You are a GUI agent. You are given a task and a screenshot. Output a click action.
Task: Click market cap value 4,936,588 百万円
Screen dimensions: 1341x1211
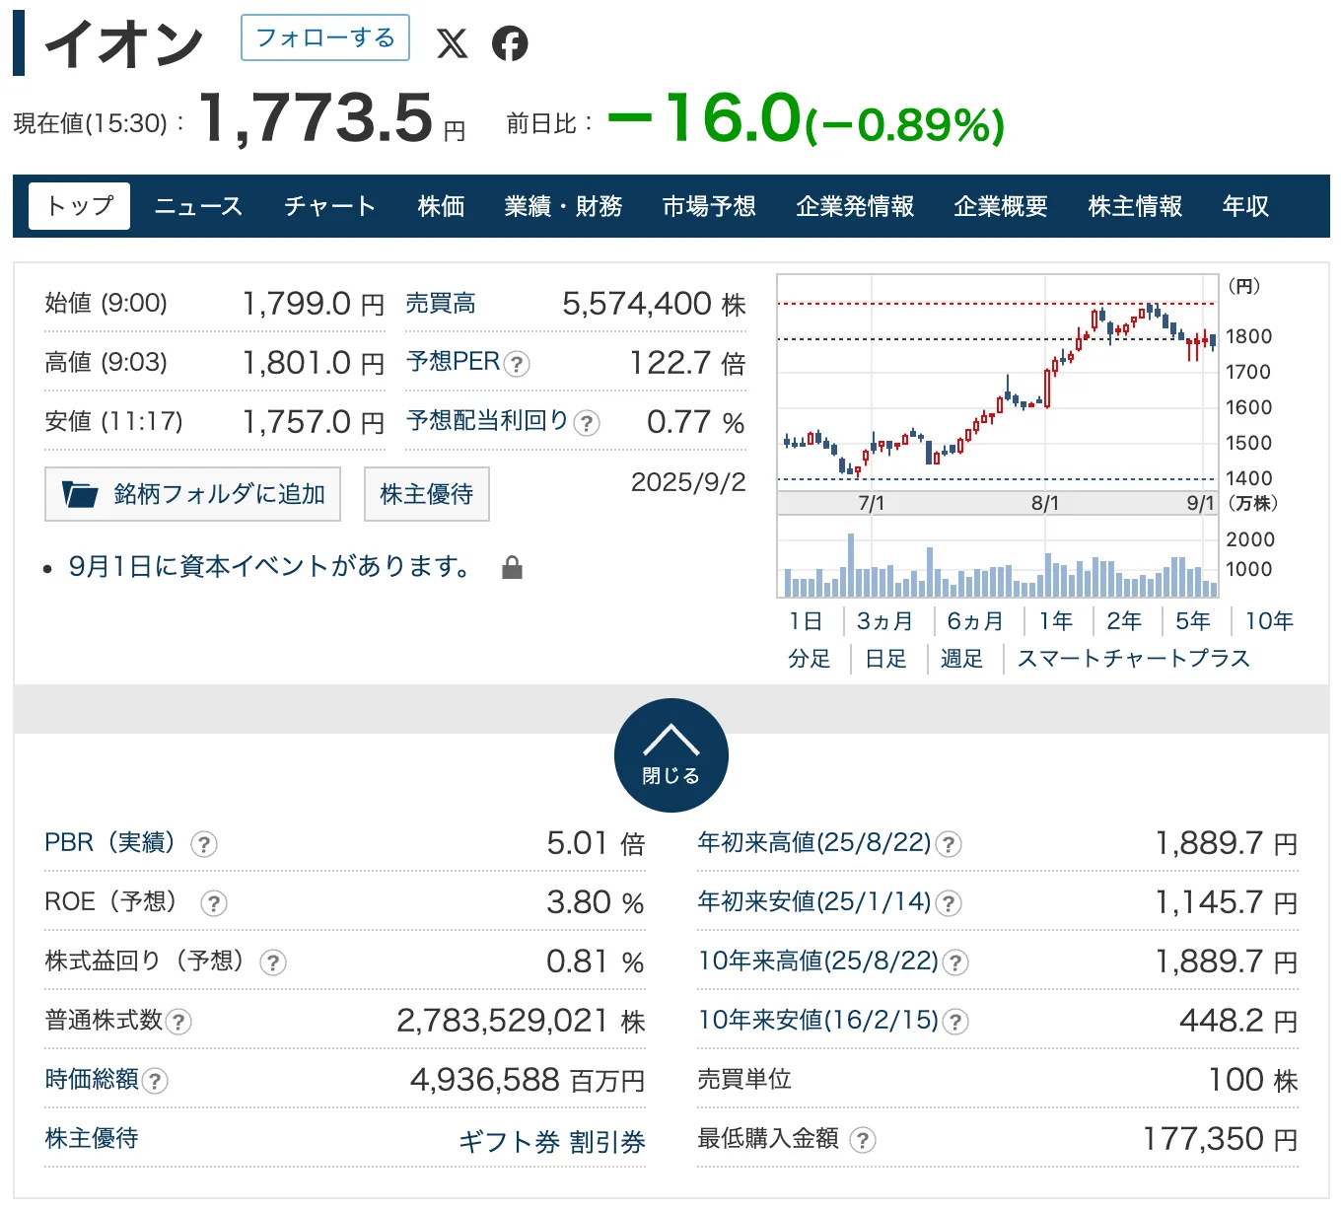[528, 1080]
